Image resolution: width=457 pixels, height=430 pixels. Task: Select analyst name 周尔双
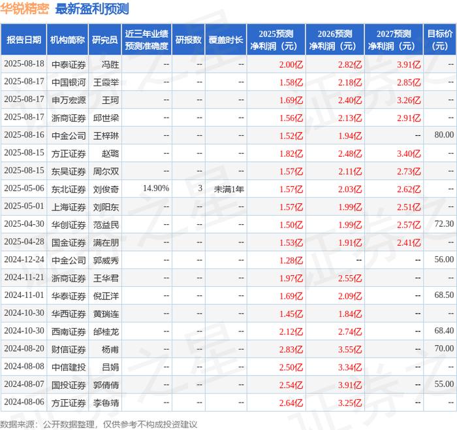tap(106, 171)
